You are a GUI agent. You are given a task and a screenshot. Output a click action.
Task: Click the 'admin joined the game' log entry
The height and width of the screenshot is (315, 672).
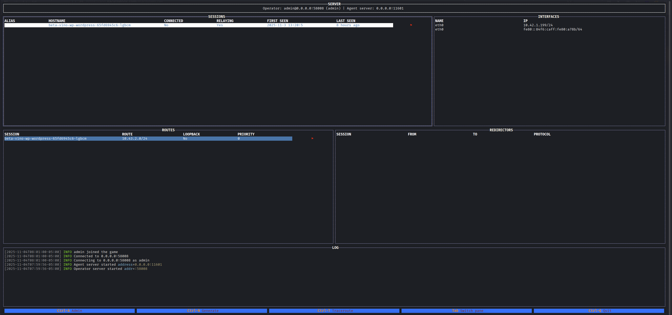[x=96, y=252]
